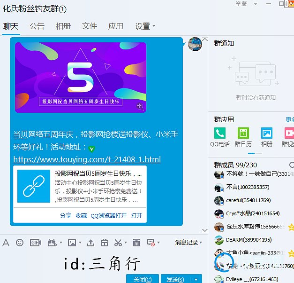294x283 pixels.
Task: Switch to the 公告 tab
Action: pyautogui.click(x=37, y=26)
